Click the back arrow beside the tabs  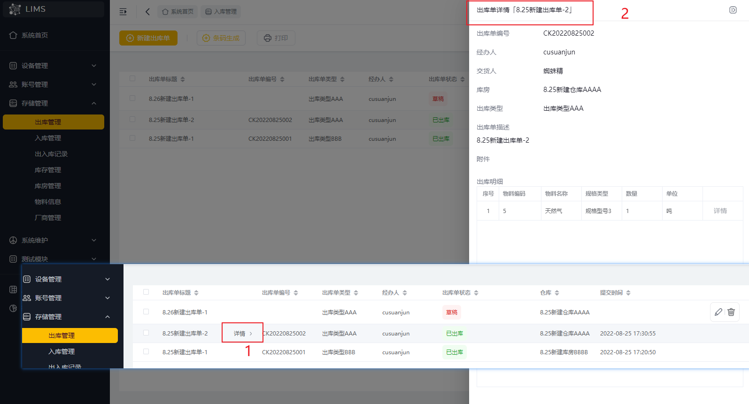(147, 12)
